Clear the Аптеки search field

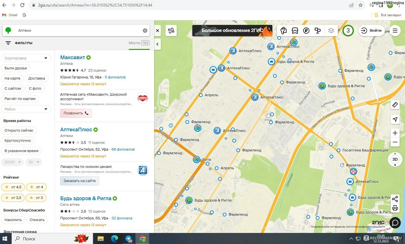(145, 31)
